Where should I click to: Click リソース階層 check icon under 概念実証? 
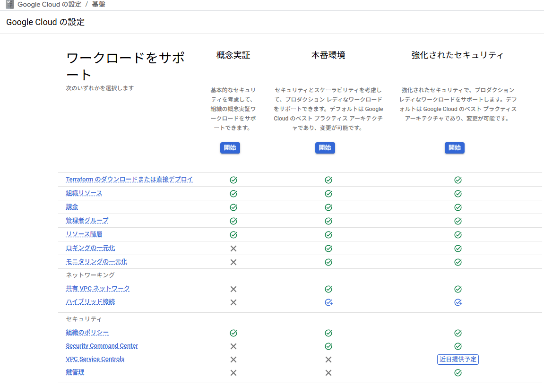tap(233, 235)
